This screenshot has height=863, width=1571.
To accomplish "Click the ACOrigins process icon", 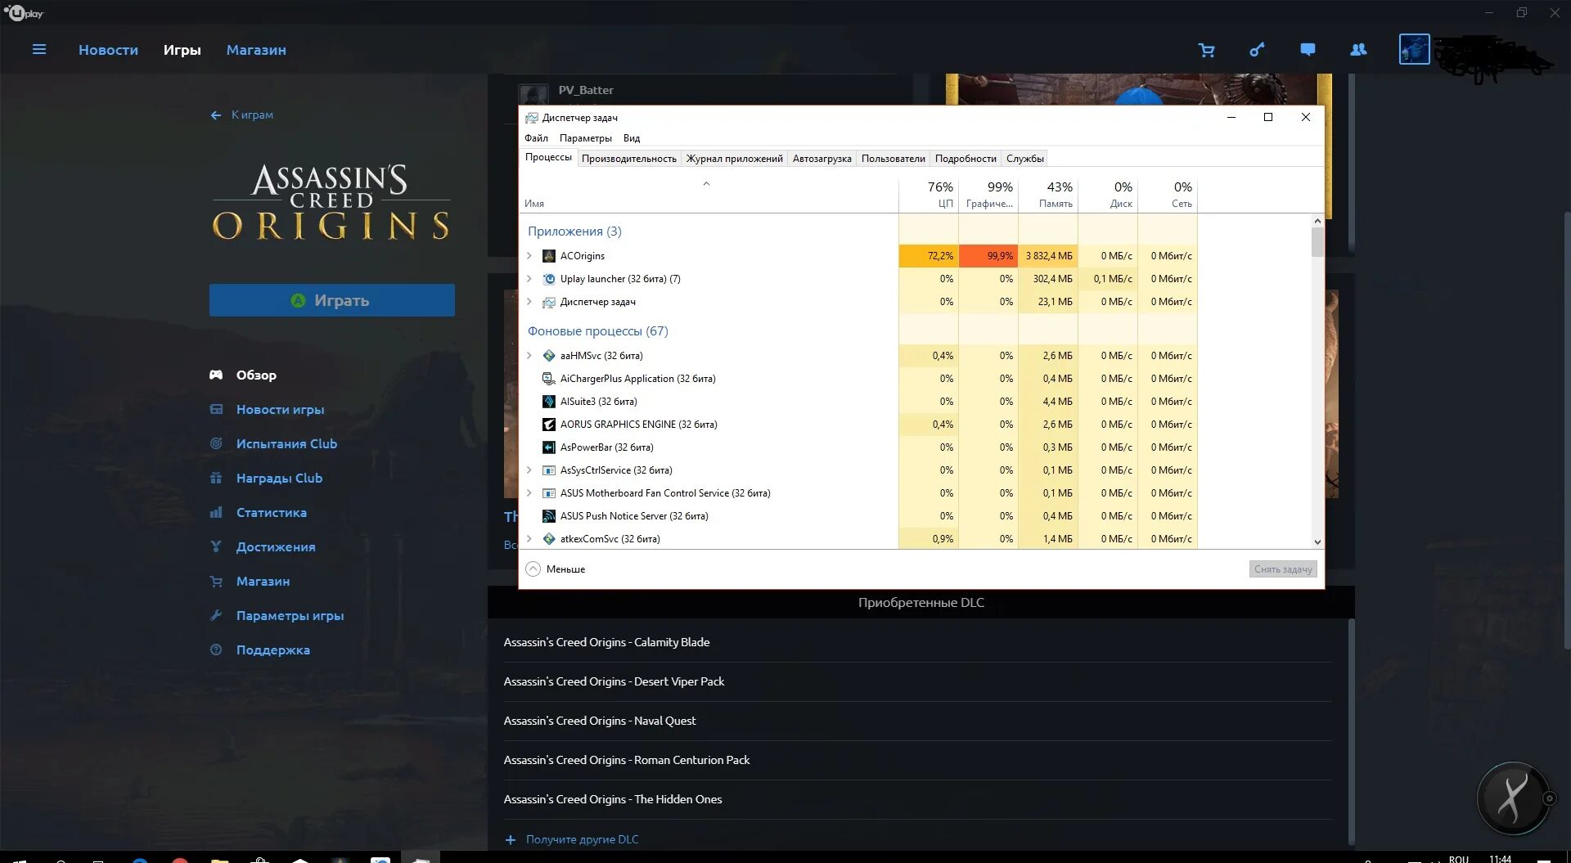I will 549,256.
